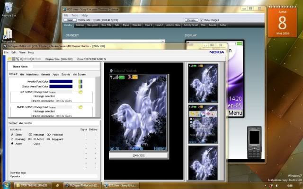303x189 pixels.
Task: Switch to Author tab in Sony Ericsson window
Action: click(223, 25)
